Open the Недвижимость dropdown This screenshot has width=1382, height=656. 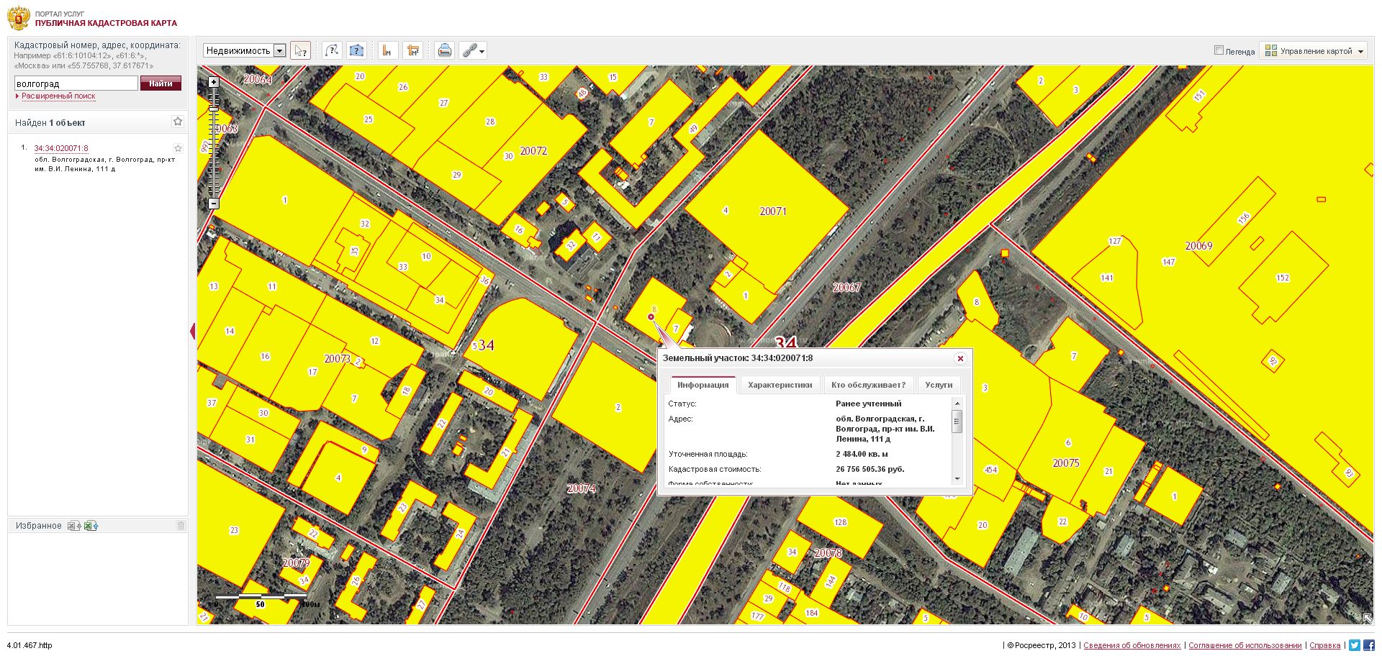[279, 51]
